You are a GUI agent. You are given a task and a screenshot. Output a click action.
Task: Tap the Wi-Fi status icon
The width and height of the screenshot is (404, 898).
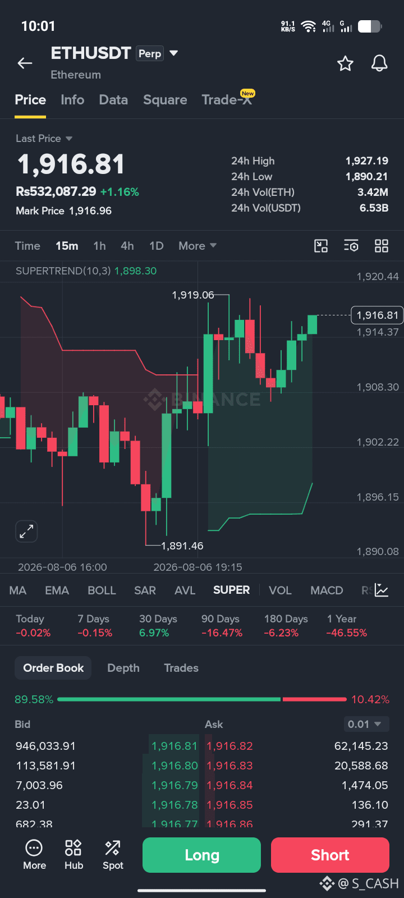(x=308, y=26)
